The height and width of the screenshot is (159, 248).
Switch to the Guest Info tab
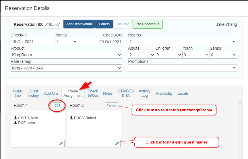(x=18, y=93)
